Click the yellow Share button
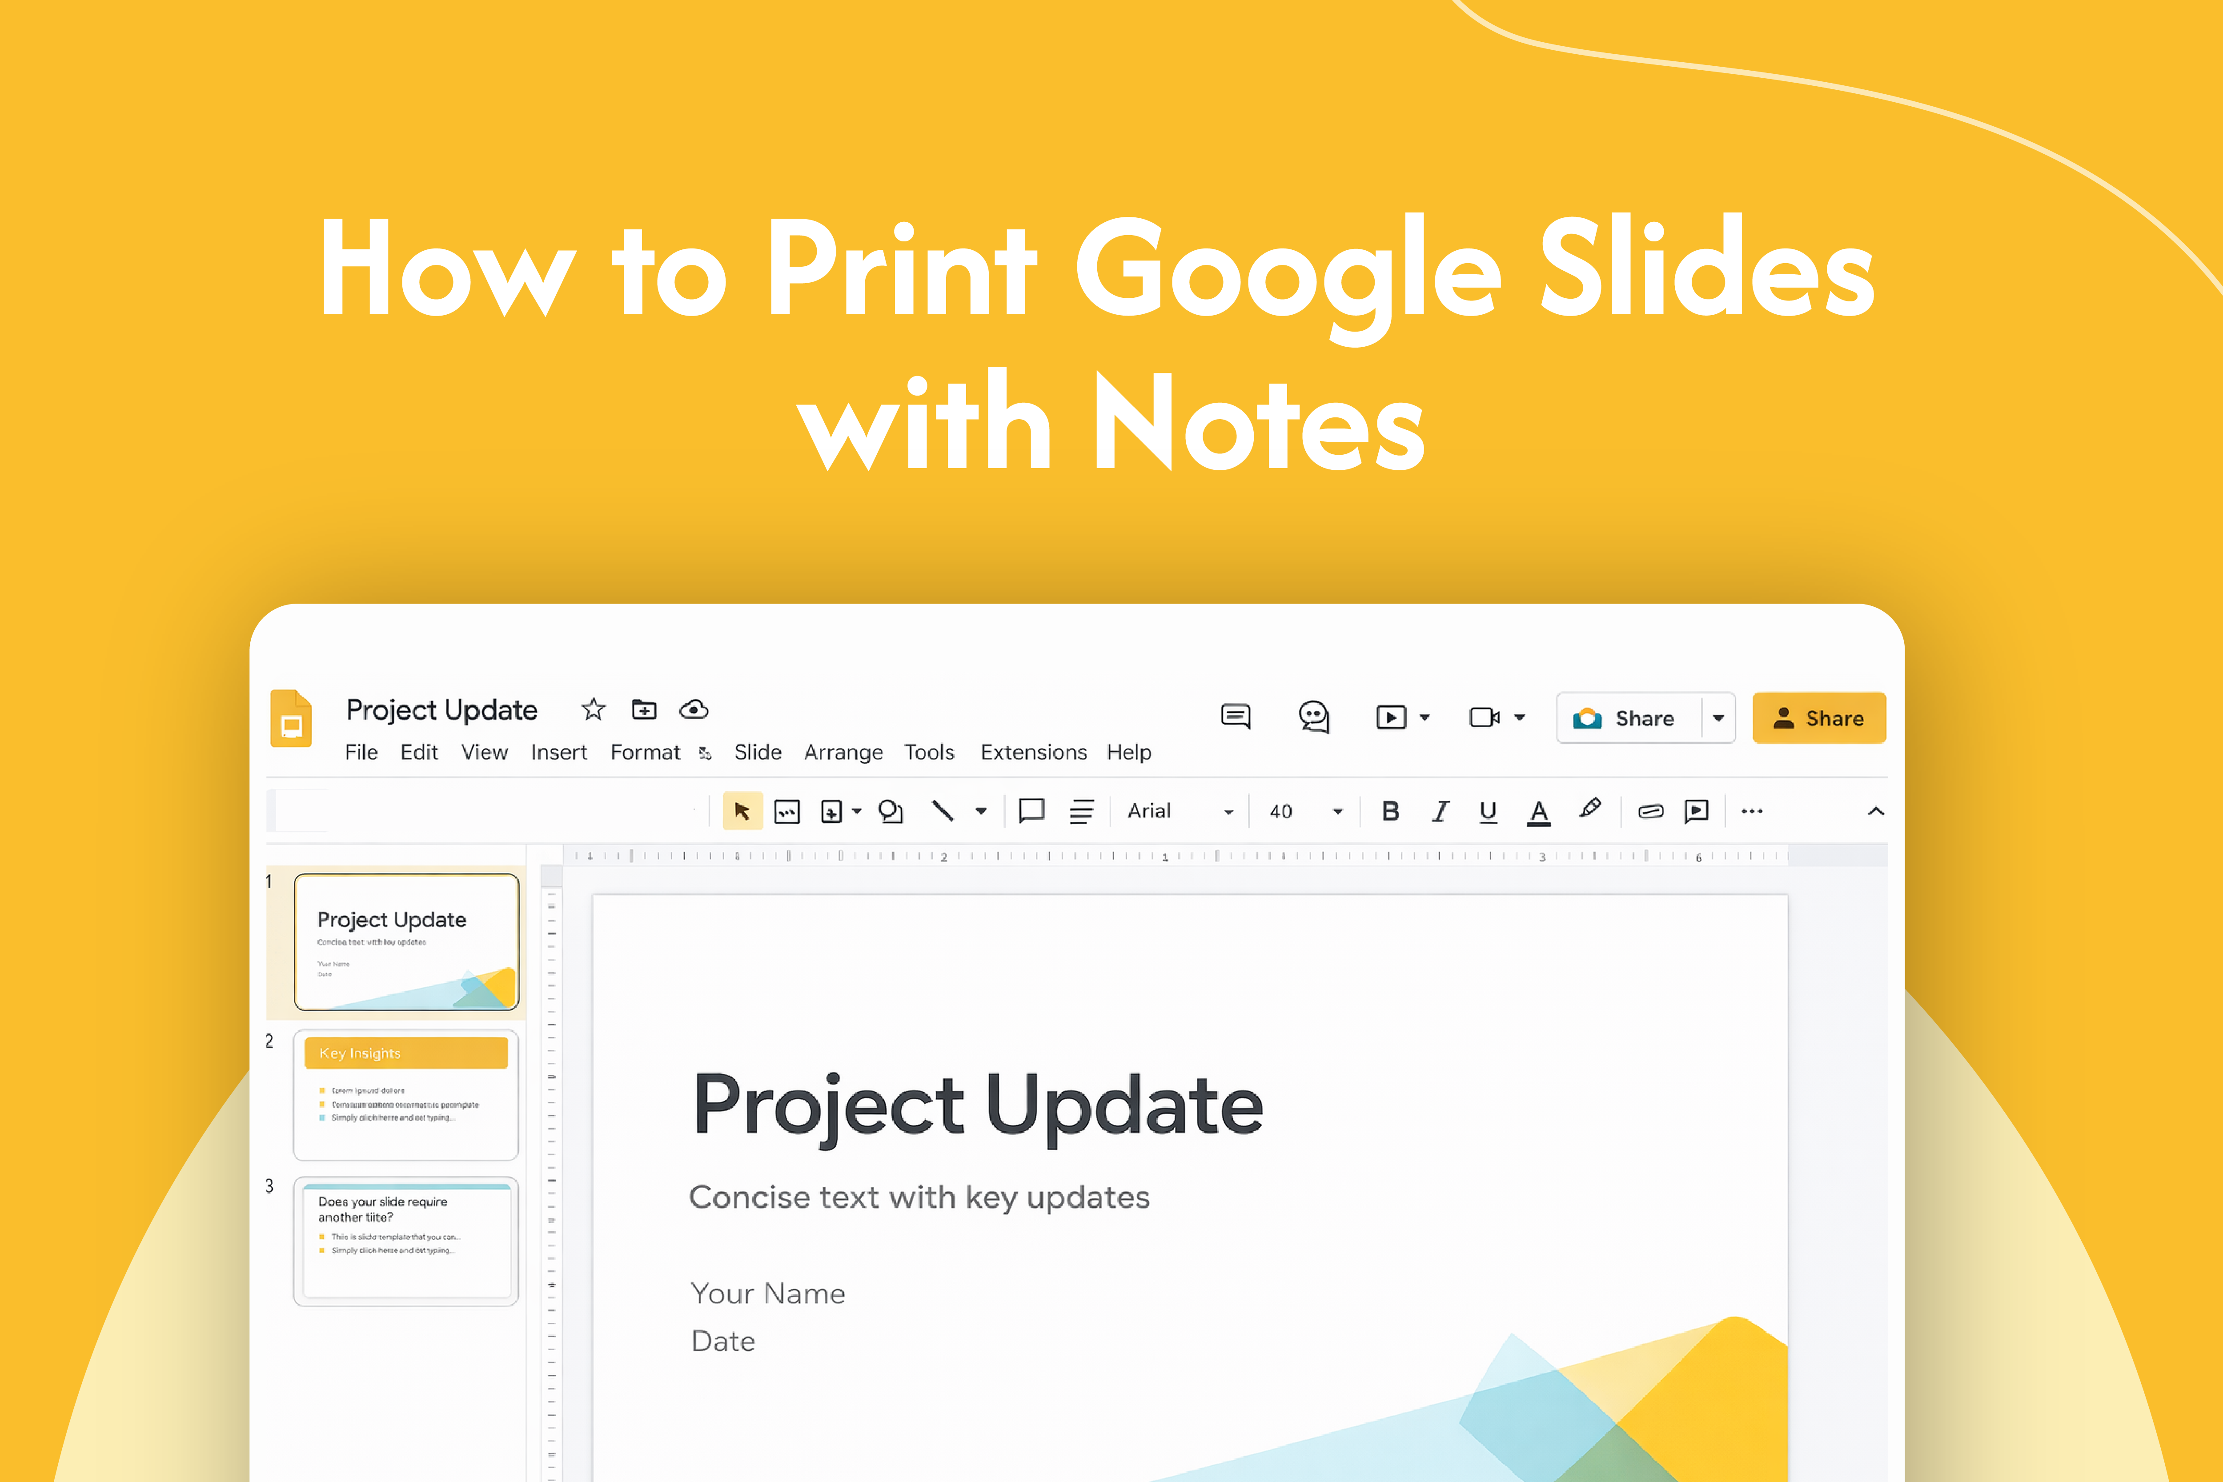The image size is (2223, 1482). [x=1818, y=717]
